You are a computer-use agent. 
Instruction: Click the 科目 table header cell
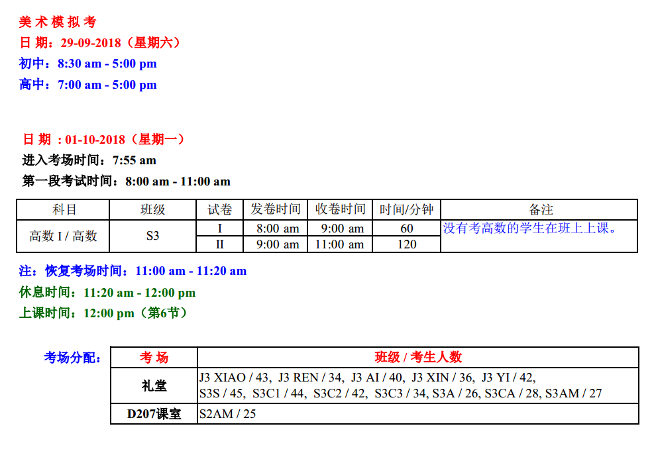[64, 209]
